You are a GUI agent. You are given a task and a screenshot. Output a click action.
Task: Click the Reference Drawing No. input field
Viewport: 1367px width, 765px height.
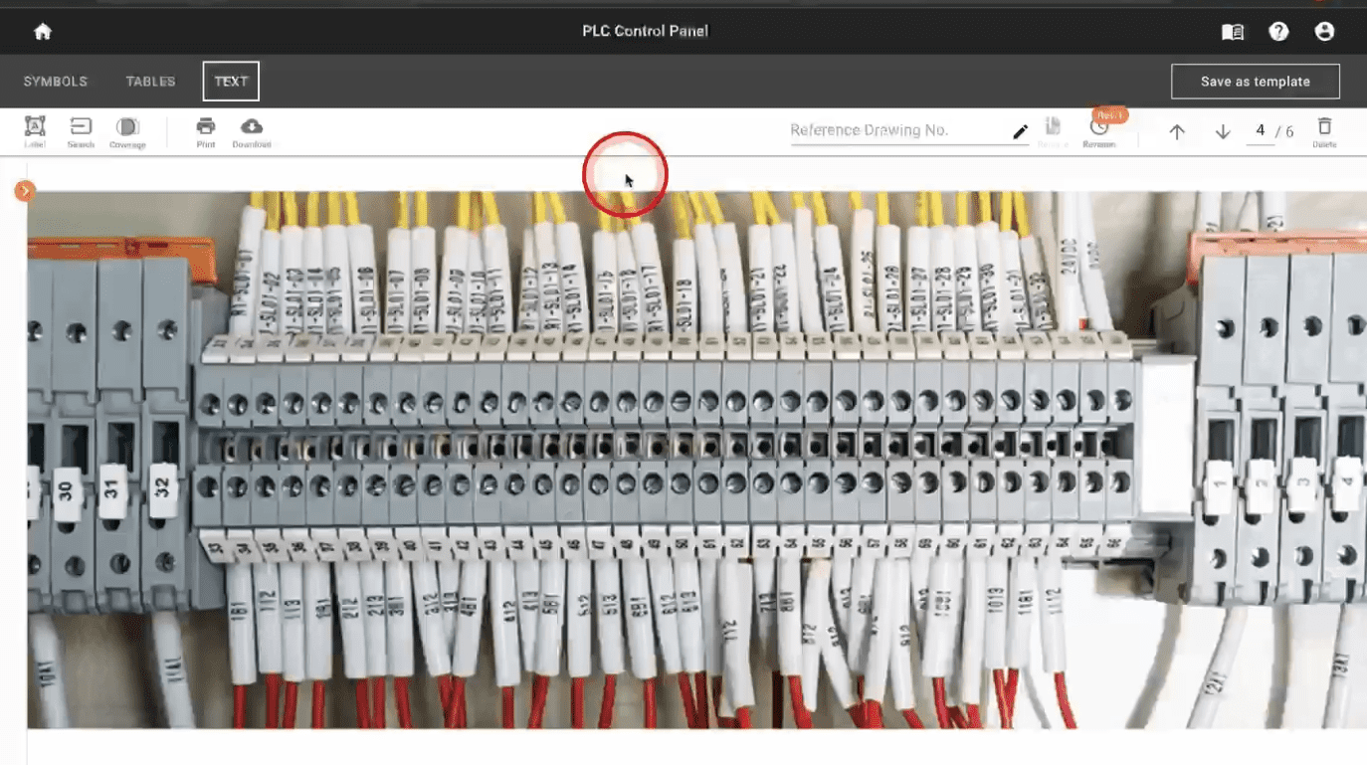pos(895,130)
